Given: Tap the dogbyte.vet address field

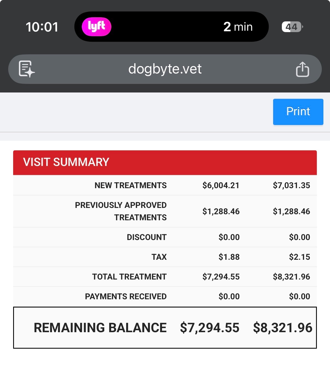Looking at the screenshot, I should coord(165,69).
